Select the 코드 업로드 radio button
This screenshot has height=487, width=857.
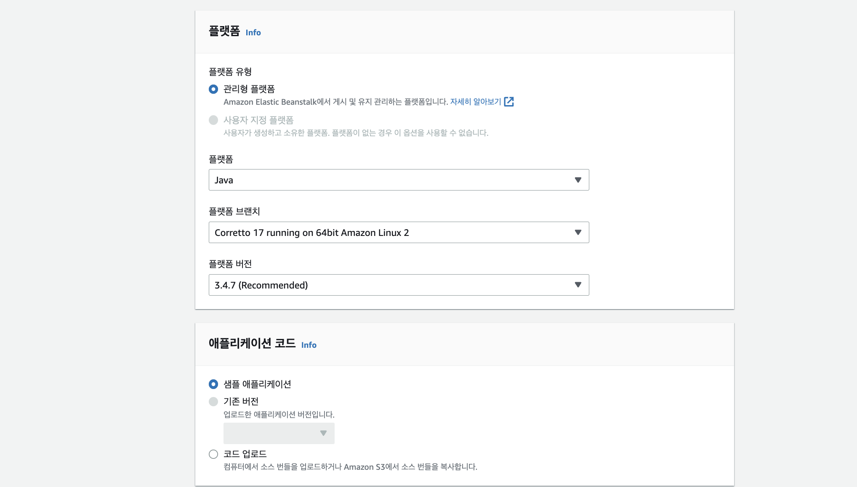click(x=213, y=454)
